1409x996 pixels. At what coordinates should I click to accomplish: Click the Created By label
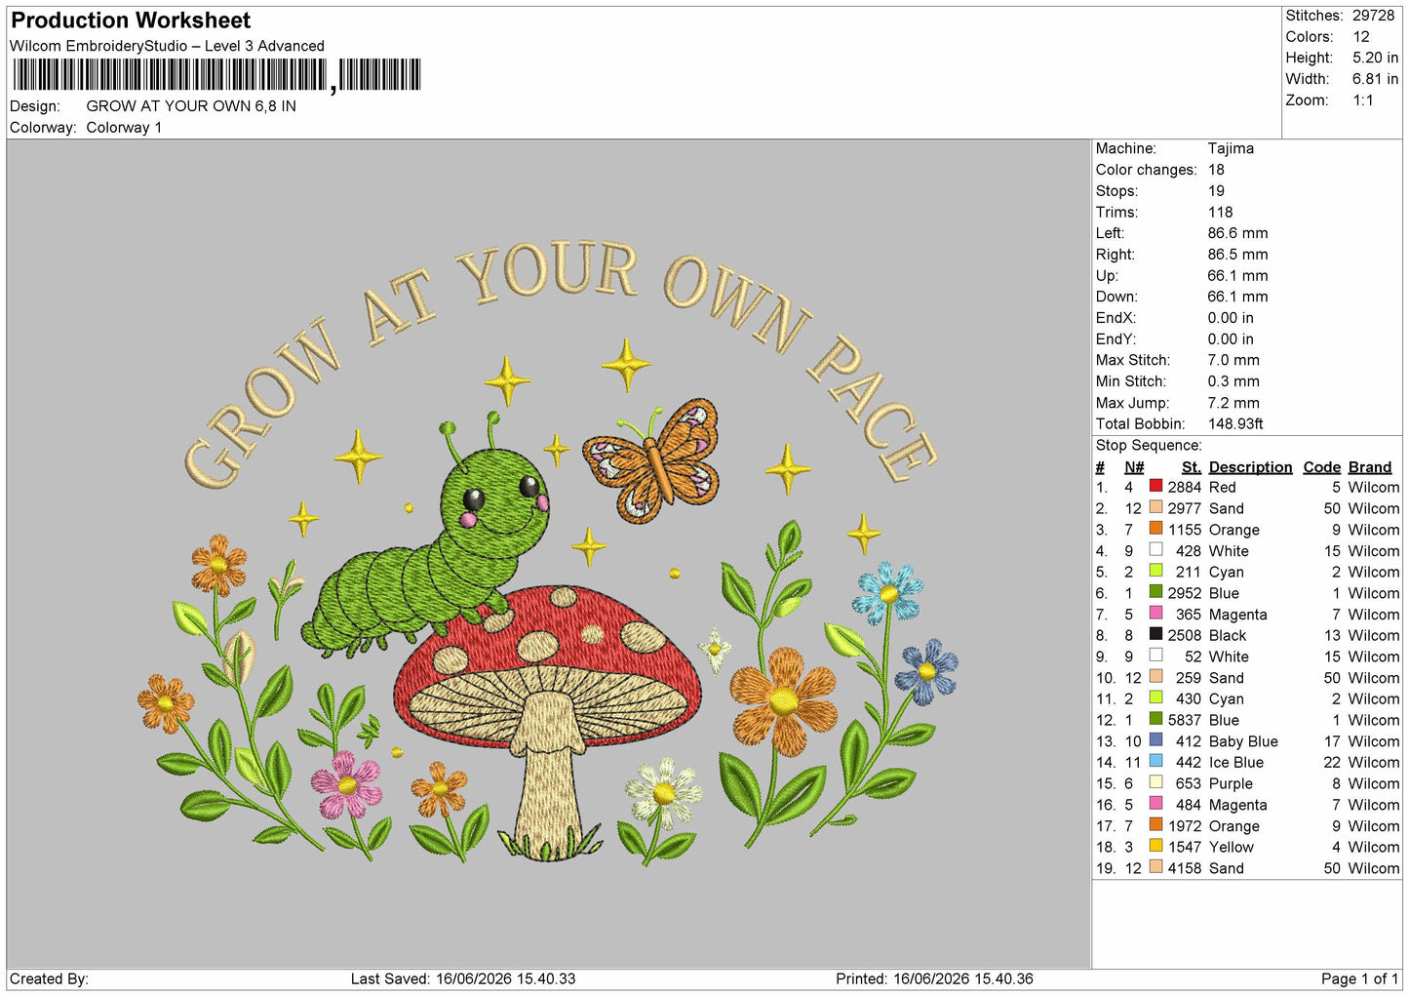pyautogui.click(x=49, y=978)
